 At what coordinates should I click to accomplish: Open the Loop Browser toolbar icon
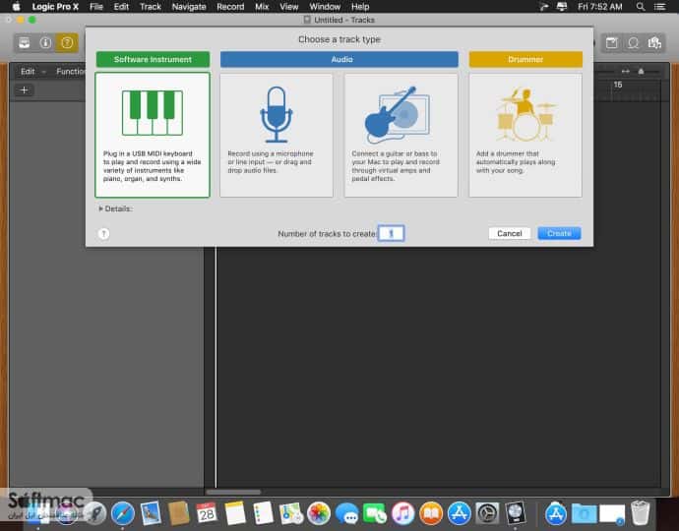tap(633, 43)
